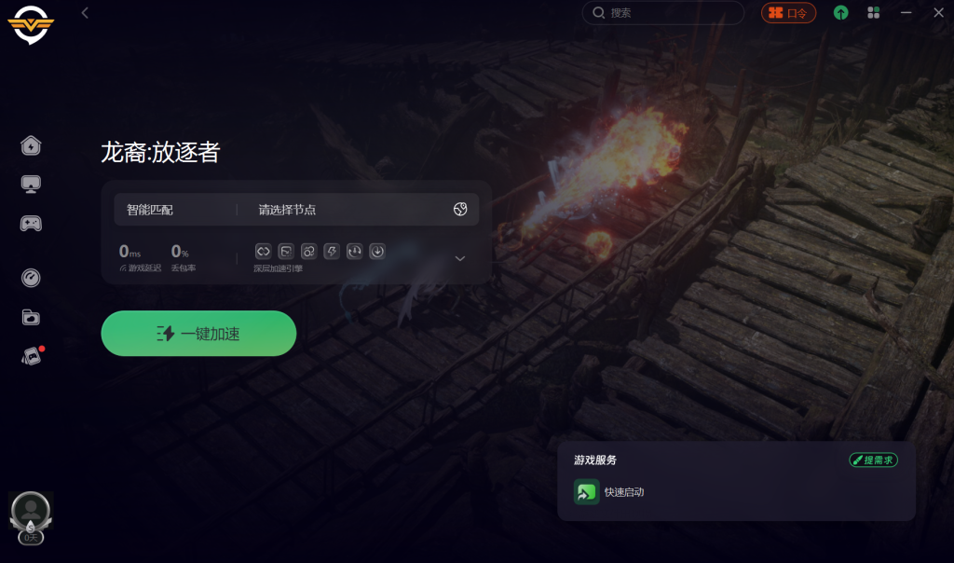Open the cloud folder icon in sidebar
The height and width of the screenshot is (563, 954).
31,317
